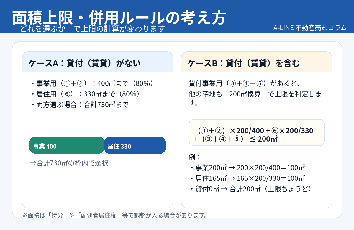
Task: Select the subtitle starting with 「どれを選ぶか」
Action: (90, 29)
